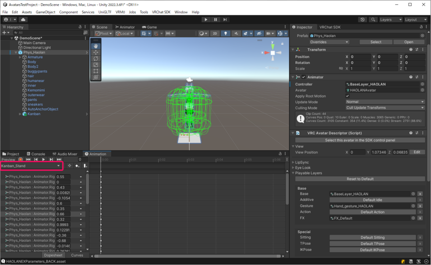Open the GameObject menu

click(x=45, y=12)
